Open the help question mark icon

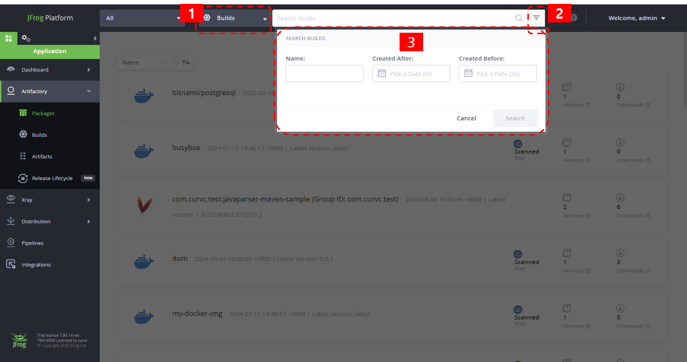(573, 18)
